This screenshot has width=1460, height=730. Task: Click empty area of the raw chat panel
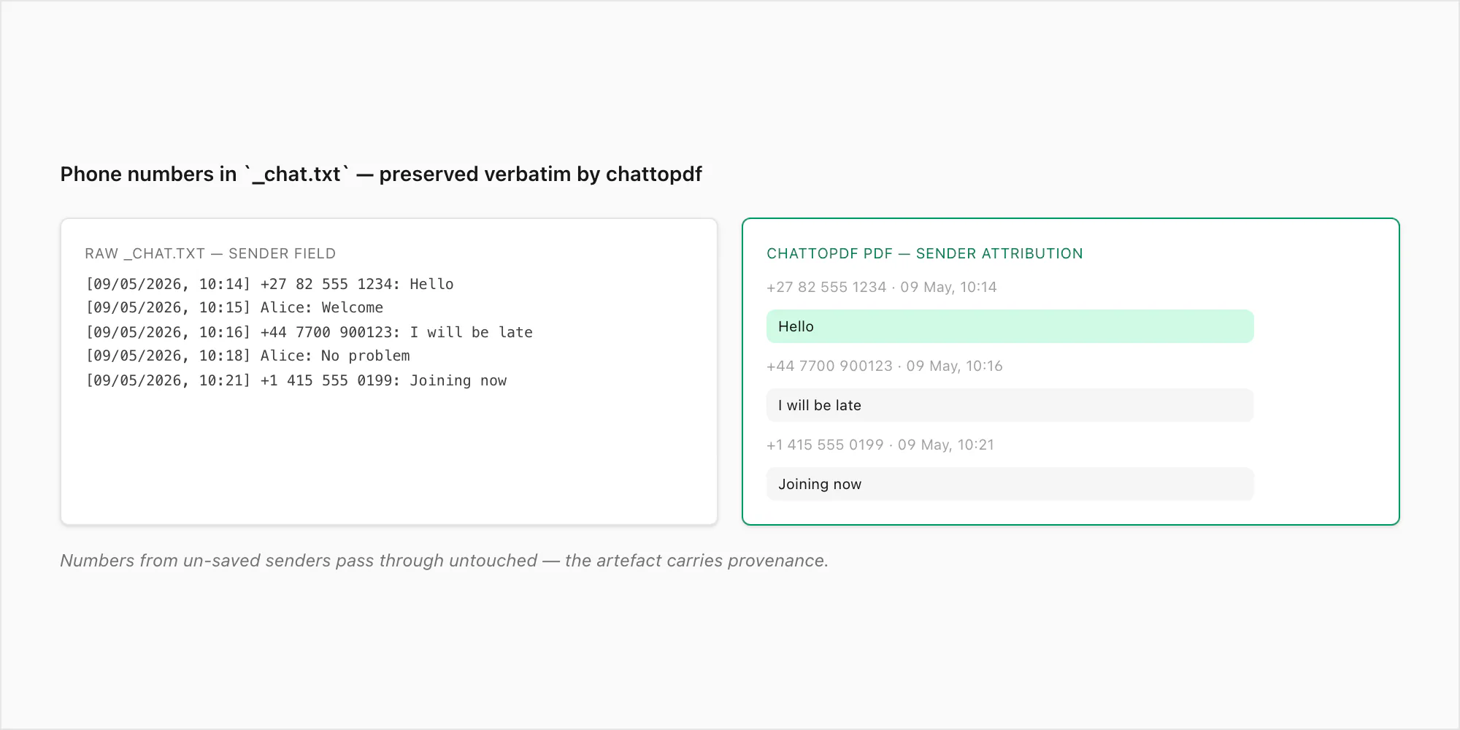[389, 460]
